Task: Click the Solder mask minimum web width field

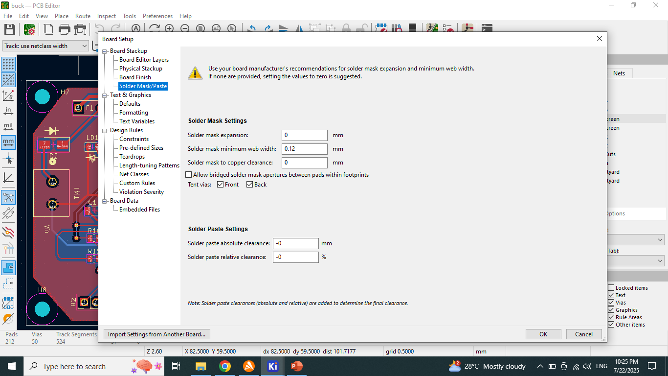Action: coord(305,149)
